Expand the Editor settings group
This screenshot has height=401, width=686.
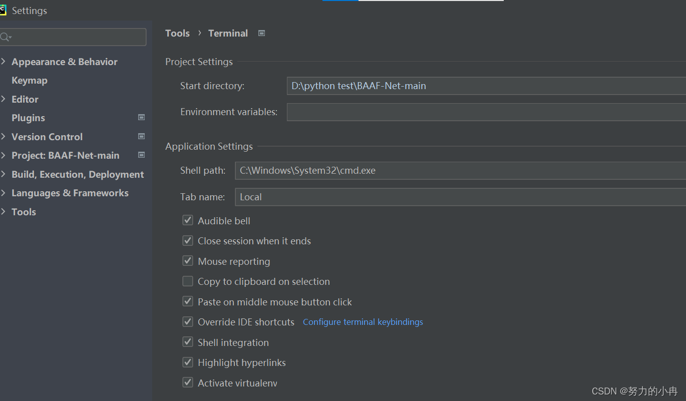(4, 99)
